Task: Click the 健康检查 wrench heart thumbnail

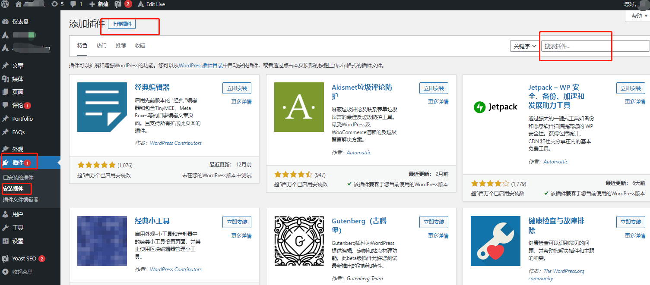Action: [496, 241]
